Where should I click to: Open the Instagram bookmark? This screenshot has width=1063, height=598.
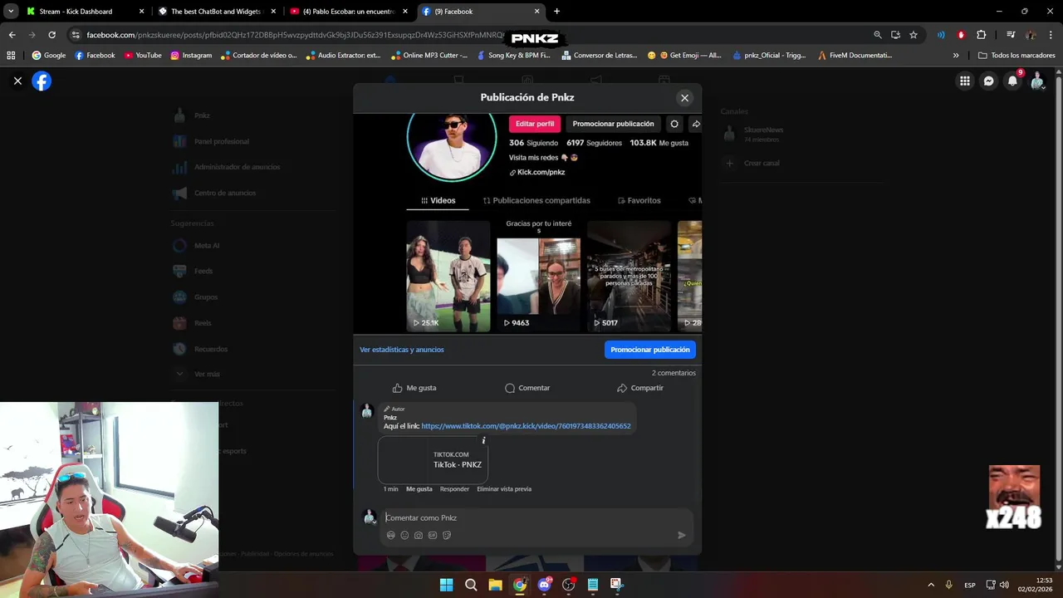pyautogui.click(x=191, y=56)
